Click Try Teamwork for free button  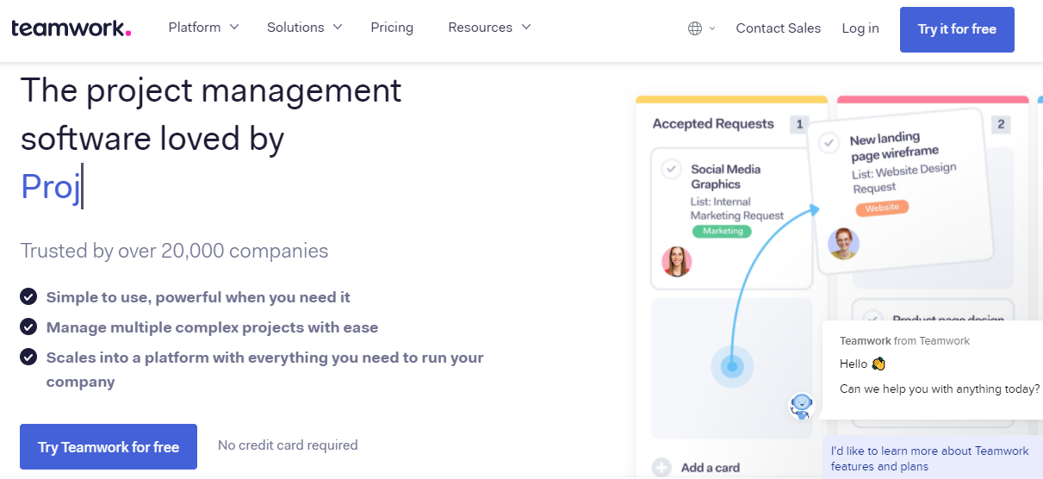pos(109,446)
